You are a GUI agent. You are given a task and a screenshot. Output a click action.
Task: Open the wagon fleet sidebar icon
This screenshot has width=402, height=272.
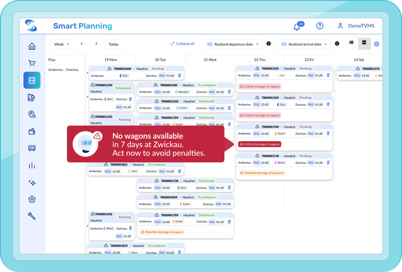(x=32, y=148)
